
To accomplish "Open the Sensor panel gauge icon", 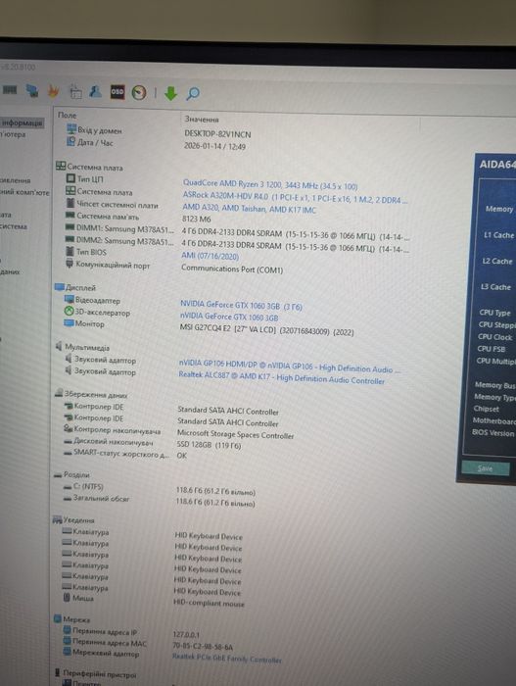I will coord(139,92).
